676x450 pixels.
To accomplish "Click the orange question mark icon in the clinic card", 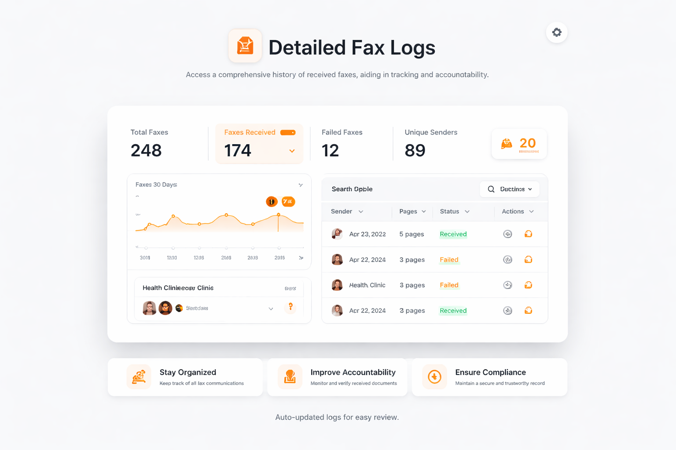I will coord(290,307).
